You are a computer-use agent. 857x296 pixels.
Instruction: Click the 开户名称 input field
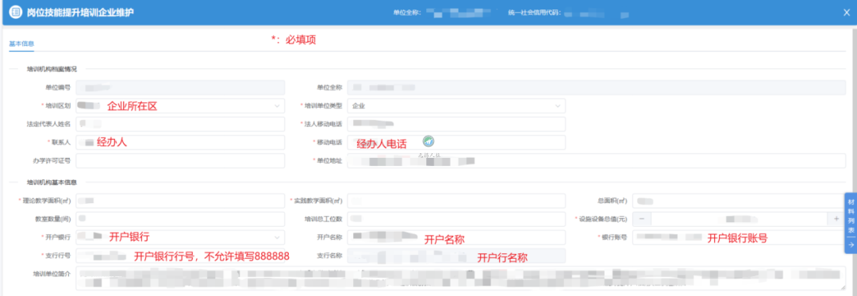click(x=456, y=237)
